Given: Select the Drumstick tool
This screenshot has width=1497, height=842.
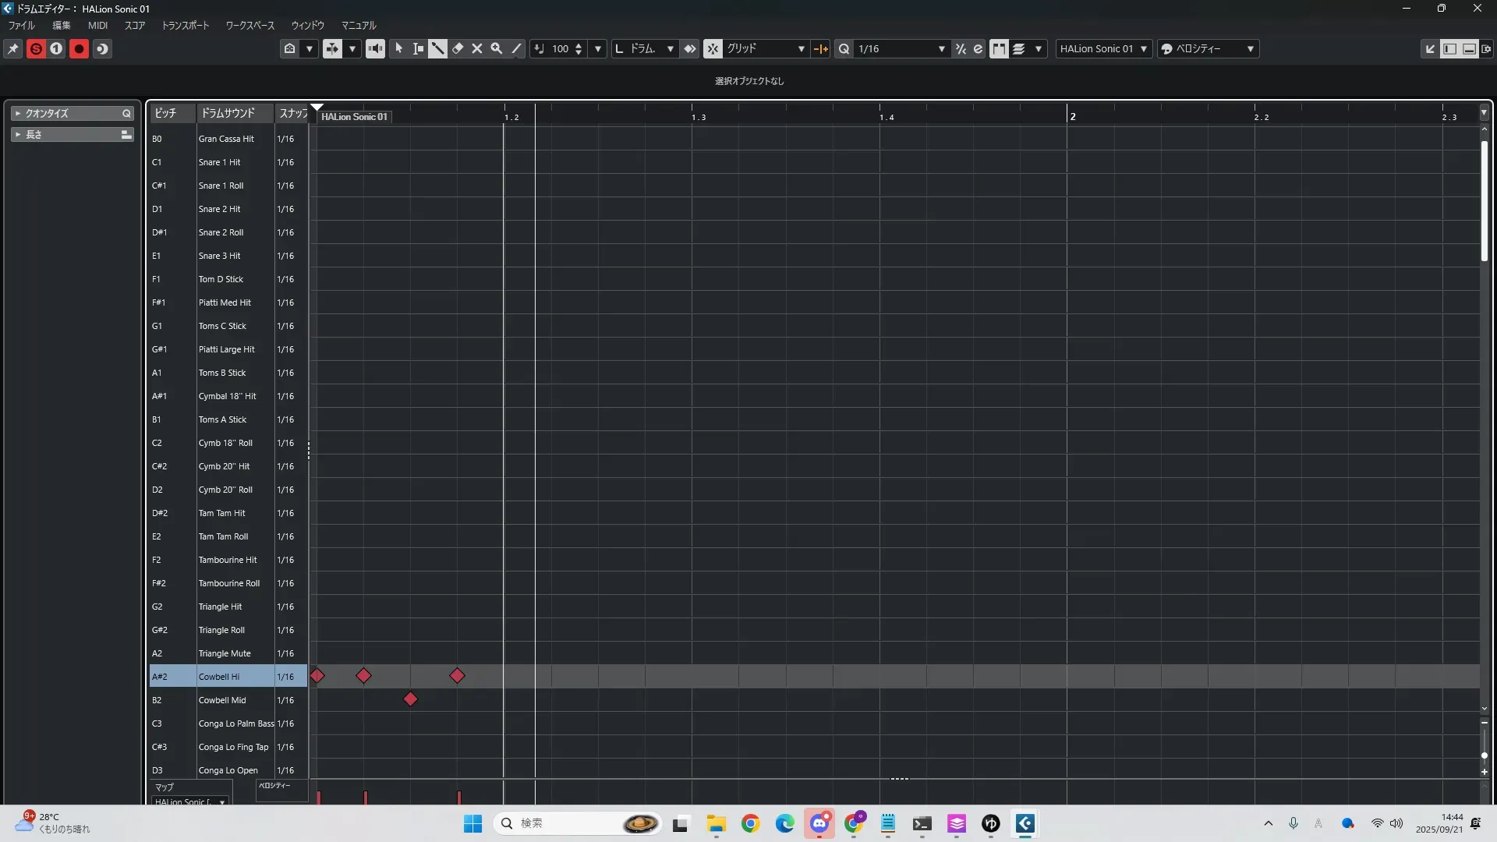Looking at the screenshot, I should click(x=437, y=48).
